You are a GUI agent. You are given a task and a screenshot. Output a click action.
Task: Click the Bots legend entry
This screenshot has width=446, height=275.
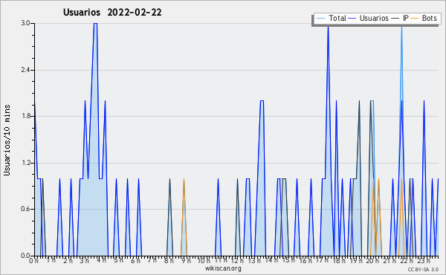click(424, 18)
